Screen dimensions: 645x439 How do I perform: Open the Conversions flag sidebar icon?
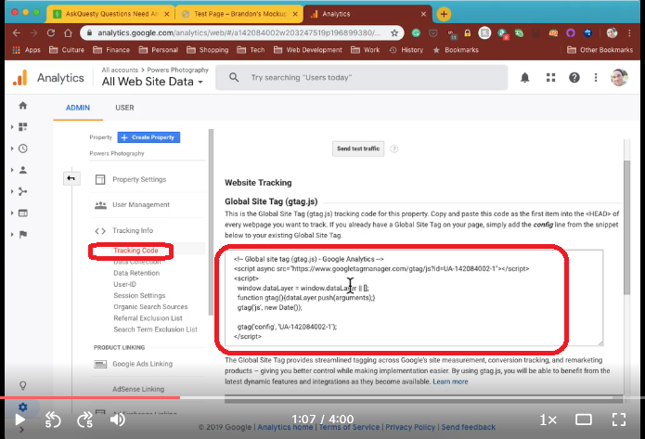tap(23, 234)
